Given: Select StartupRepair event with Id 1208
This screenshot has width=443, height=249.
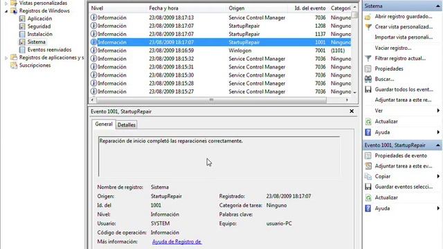Looking at the screenshot, I should point(220,26).
